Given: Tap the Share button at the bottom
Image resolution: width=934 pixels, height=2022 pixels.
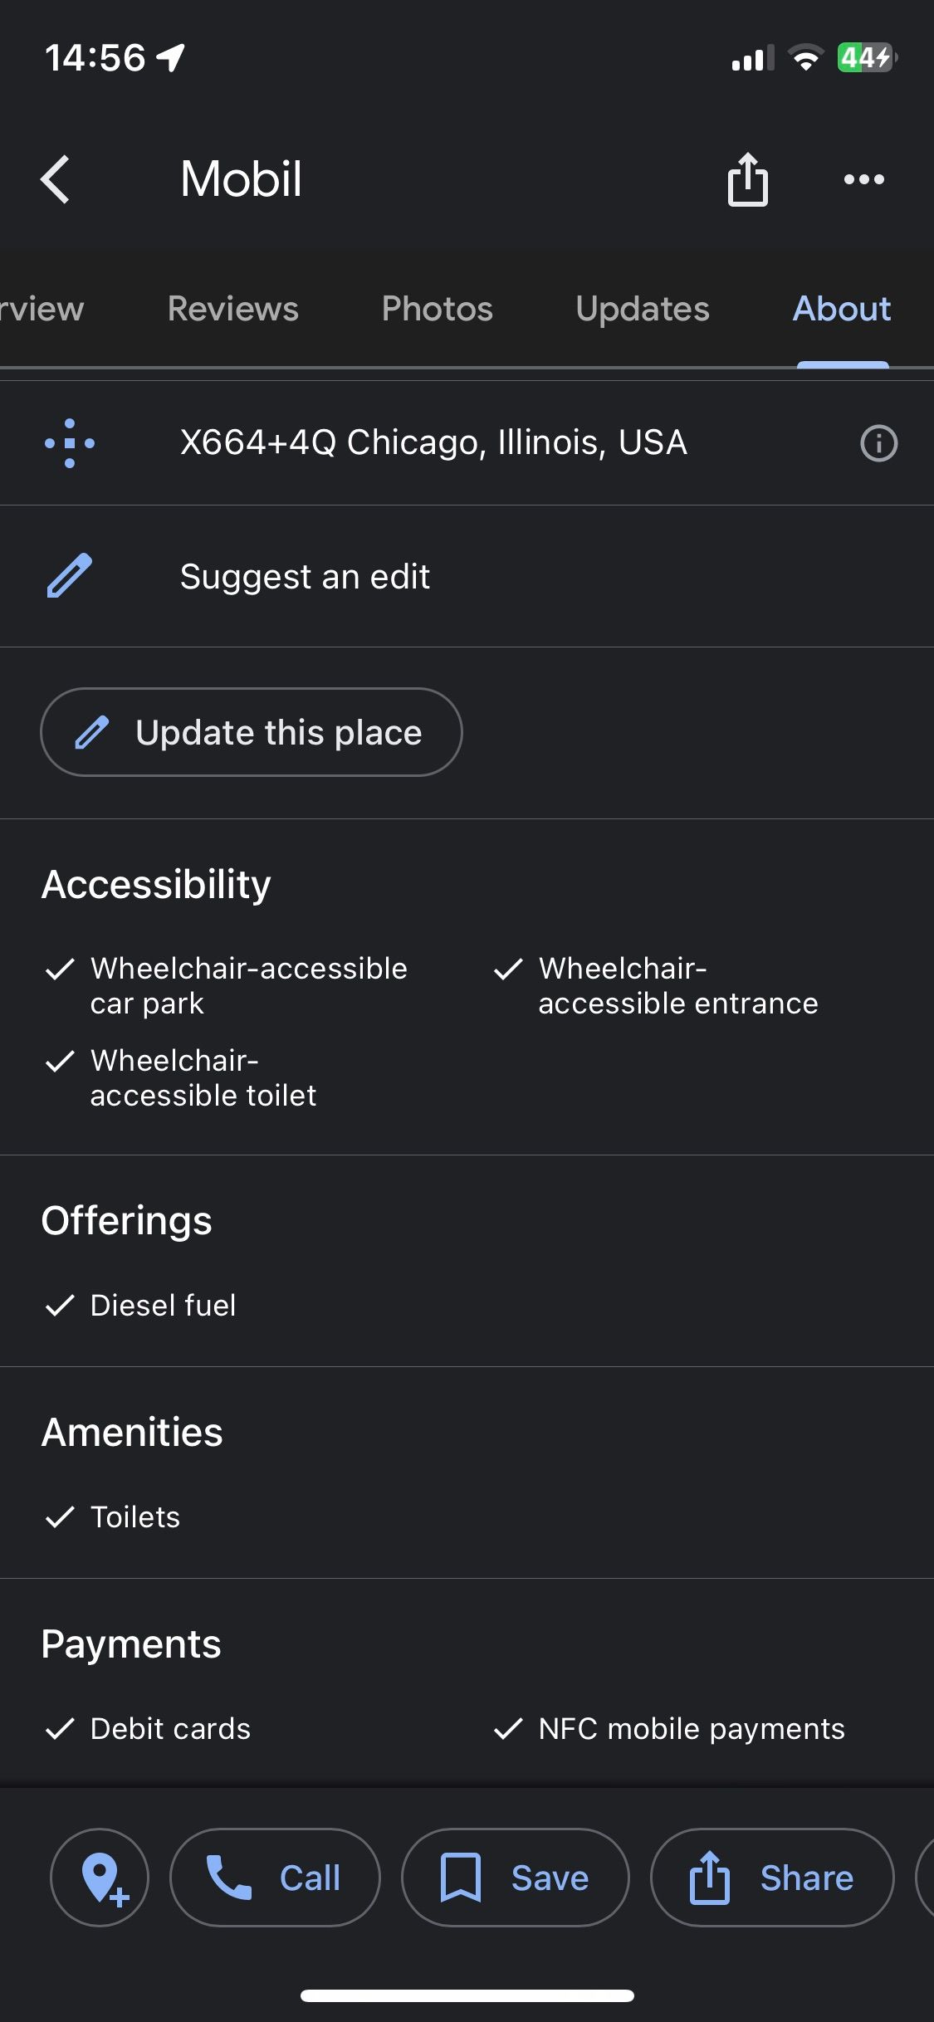Looking at the screenshot, I should 771,1877.
